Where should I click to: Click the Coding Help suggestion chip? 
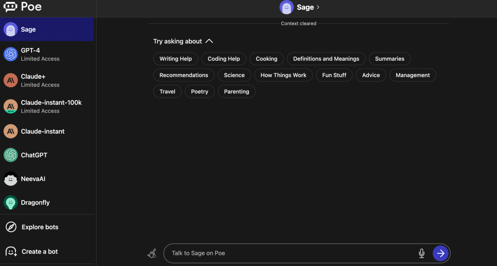(x=224, y=59)
